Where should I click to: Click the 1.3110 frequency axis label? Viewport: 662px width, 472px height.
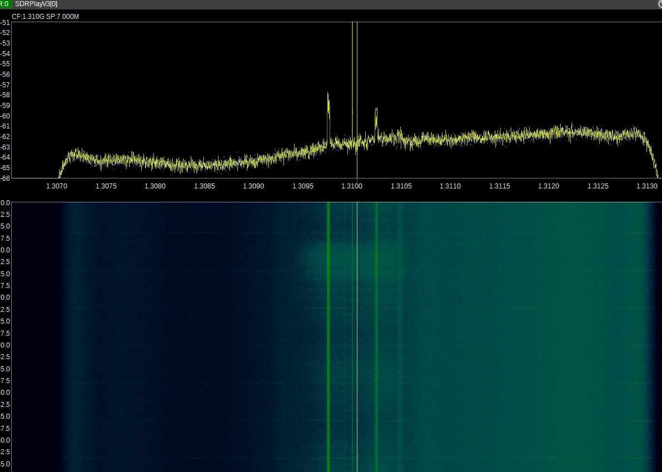click(450, 186)
